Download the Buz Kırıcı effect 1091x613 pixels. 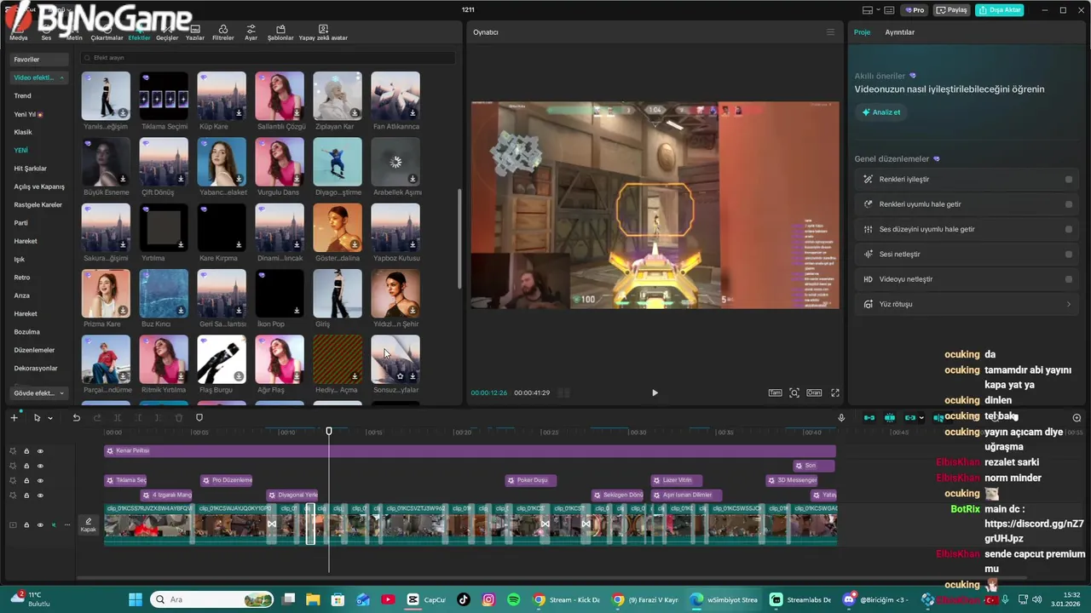click(181, 311)
